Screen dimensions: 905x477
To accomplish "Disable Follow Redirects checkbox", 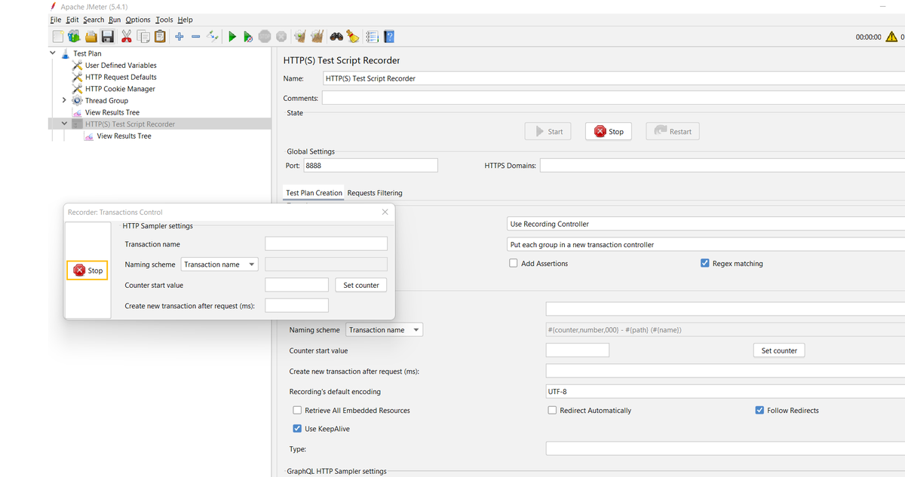I will point(759,410).
